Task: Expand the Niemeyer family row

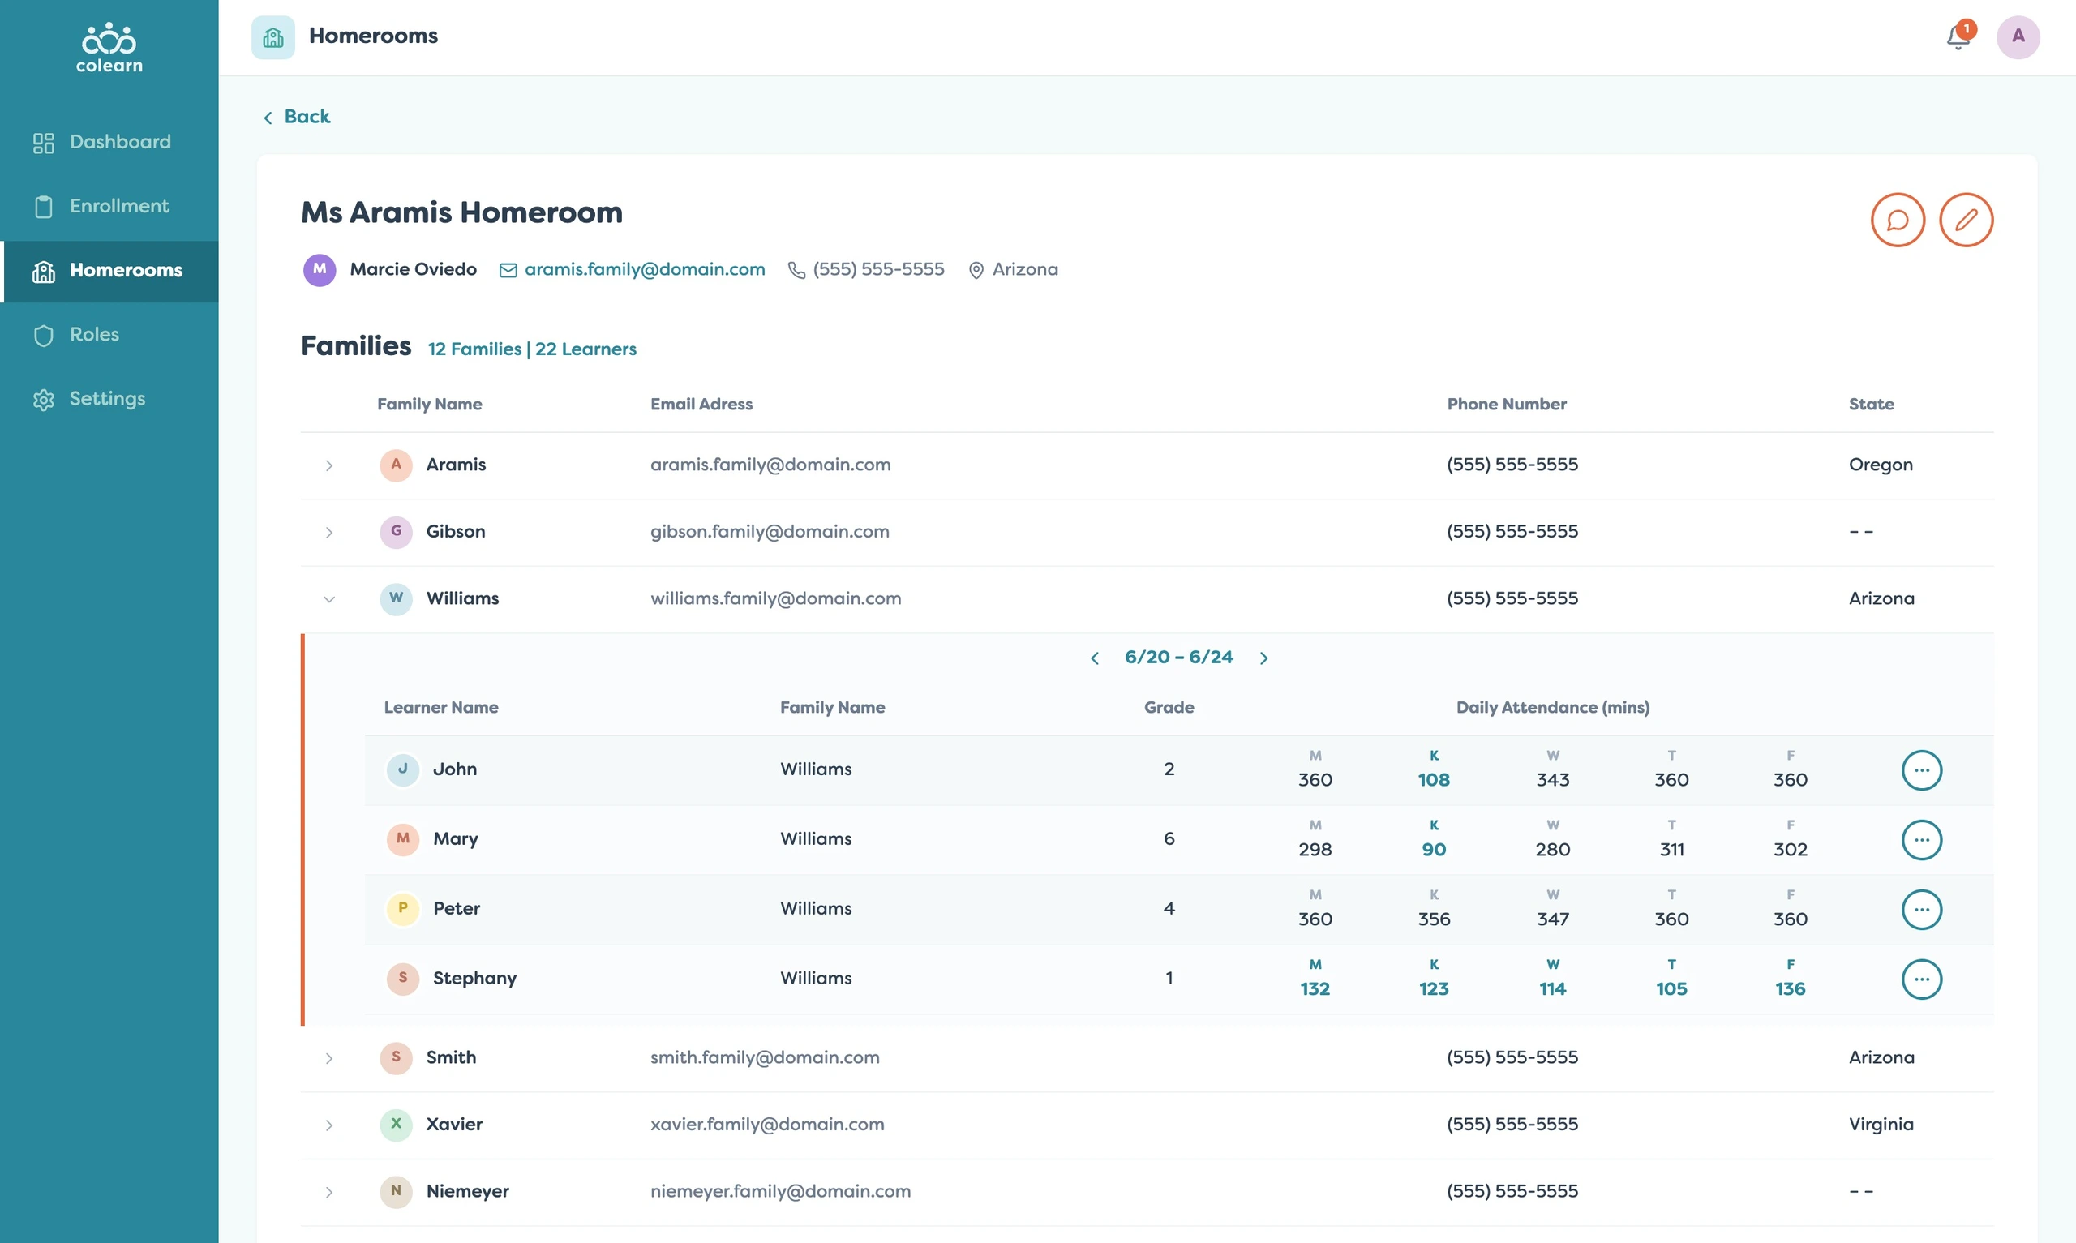Action: (x=329, y=1193)
